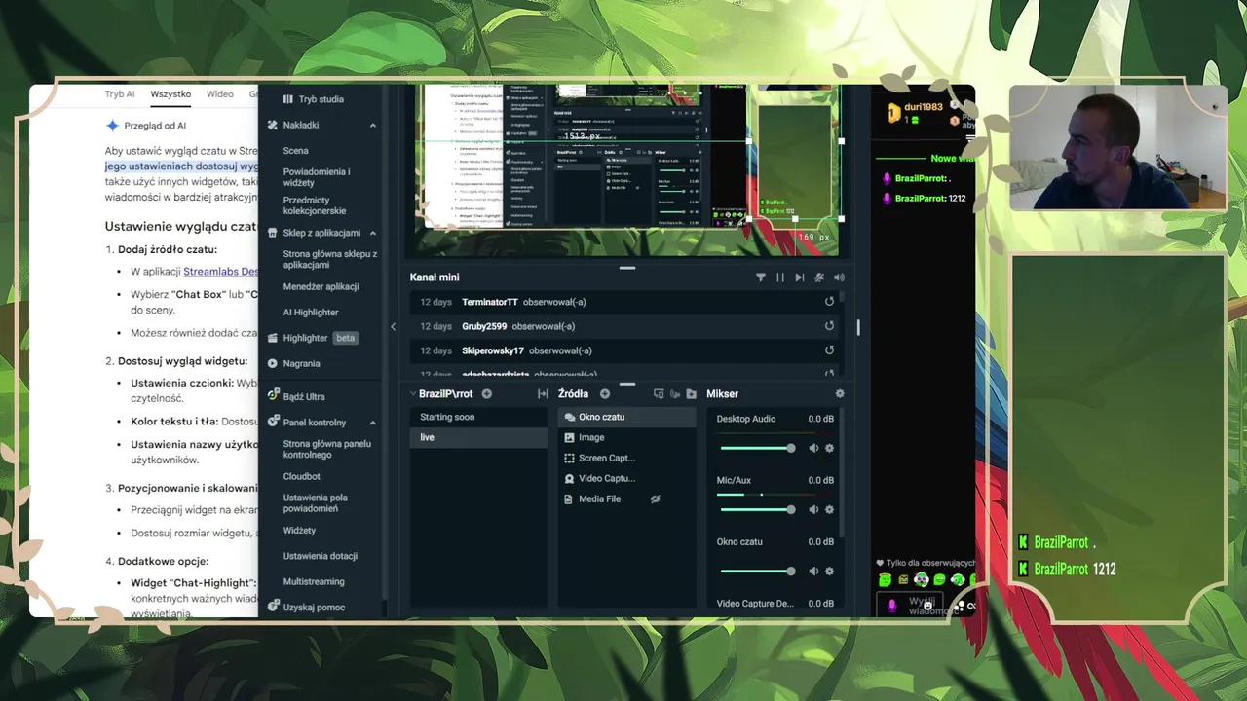Viewport: 1247px width, 701px height.
Task: Collapse the Sklep z aplikacjami section
Action: [373, 233]
